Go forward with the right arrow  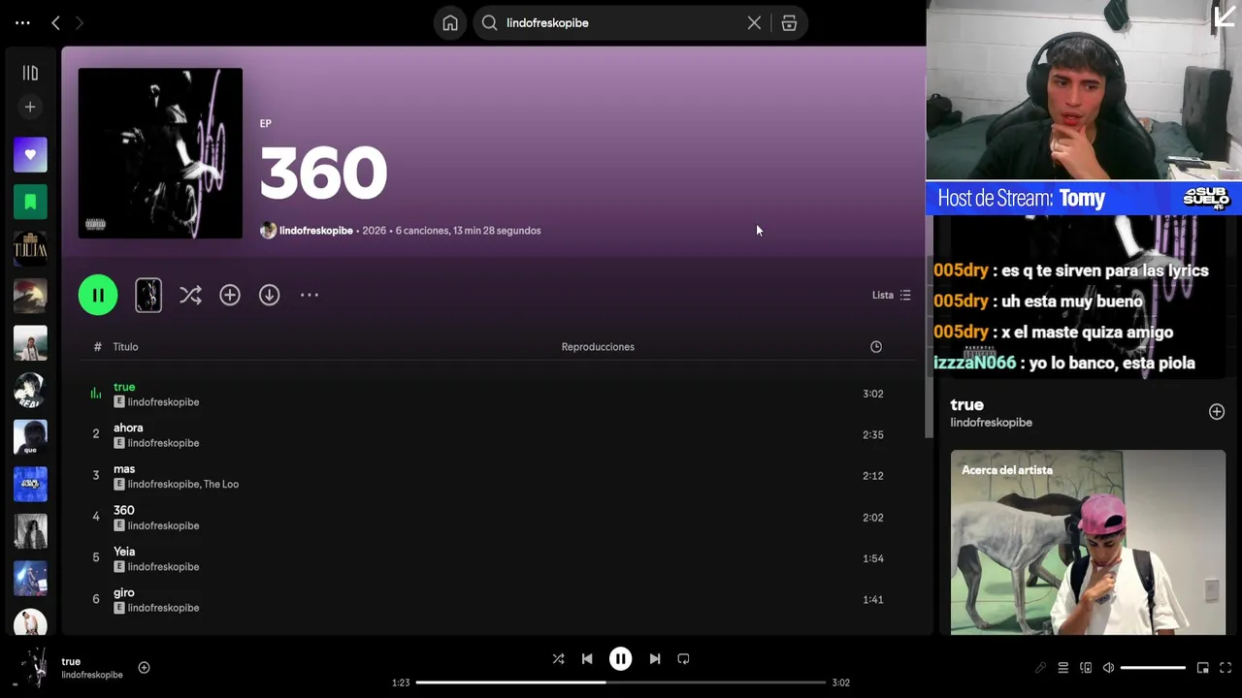(x=80, y=22)
